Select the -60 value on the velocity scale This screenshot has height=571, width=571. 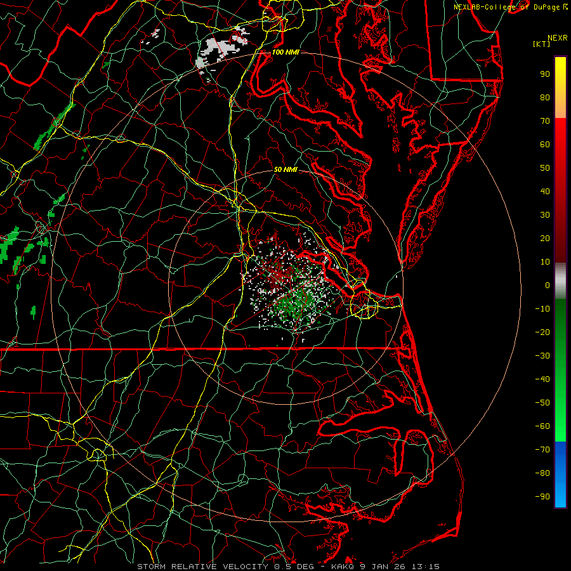tap(542, 426)
